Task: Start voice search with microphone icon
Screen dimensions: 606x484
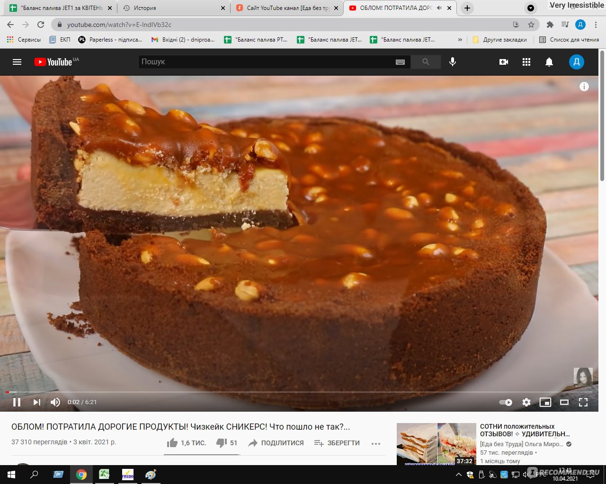Action: pos(453,62)
